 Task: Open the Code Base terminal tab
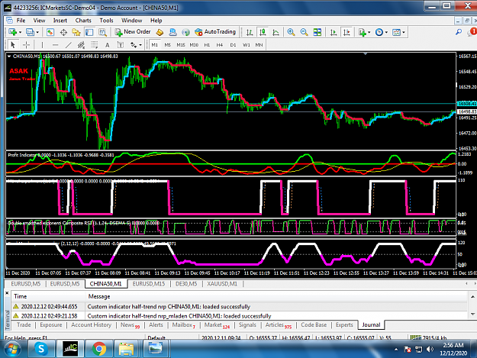pos(314,325)
